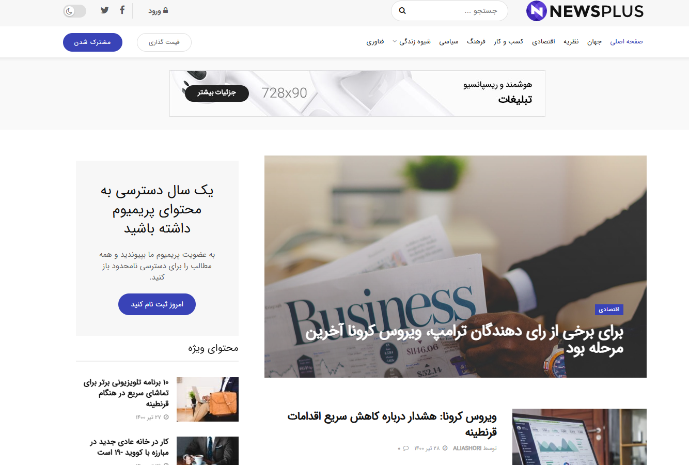Image resolution: width=689 pixels, height=465 pixels.
Task: Click the NewsPlus logo
Action: coord(585,11)
